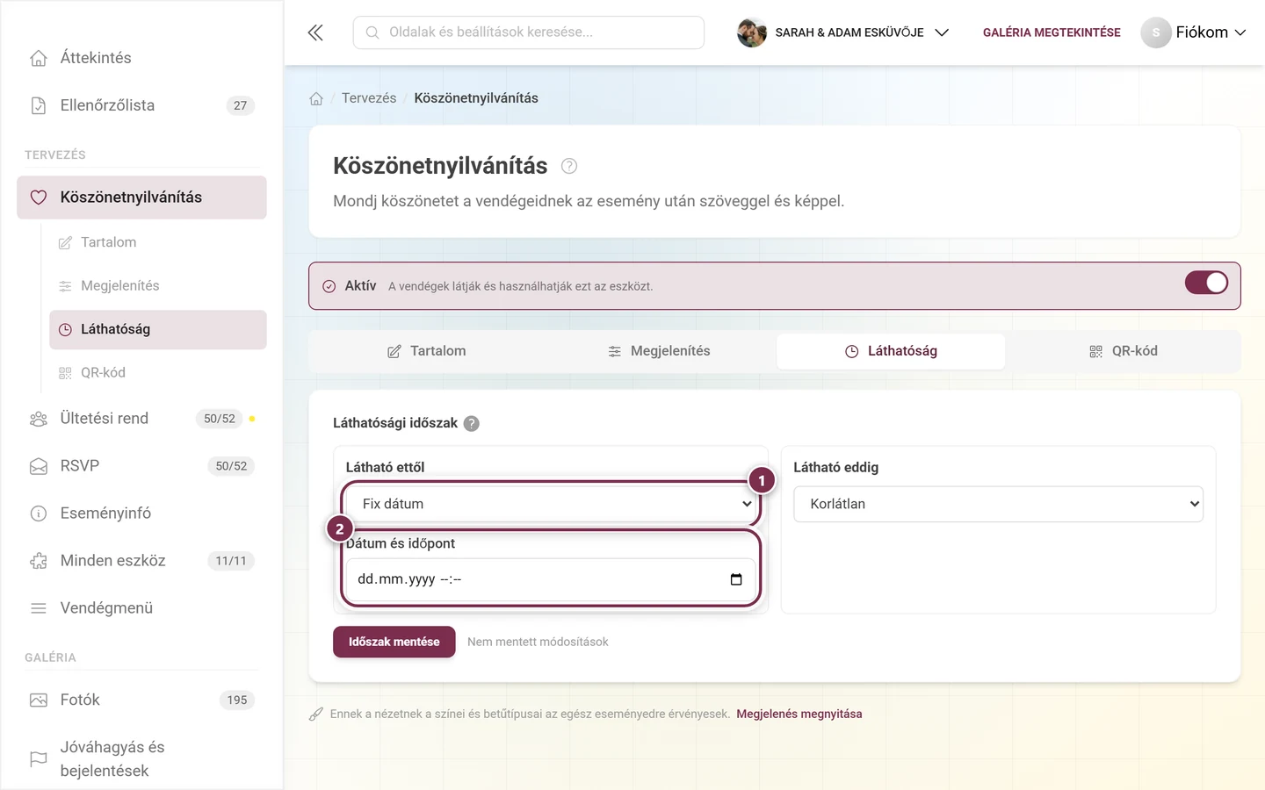Open Ültetési rend in the sidebar
The width and height of the screenshot is (1265, 790).
pyautogui.click(x=141, y=419)
